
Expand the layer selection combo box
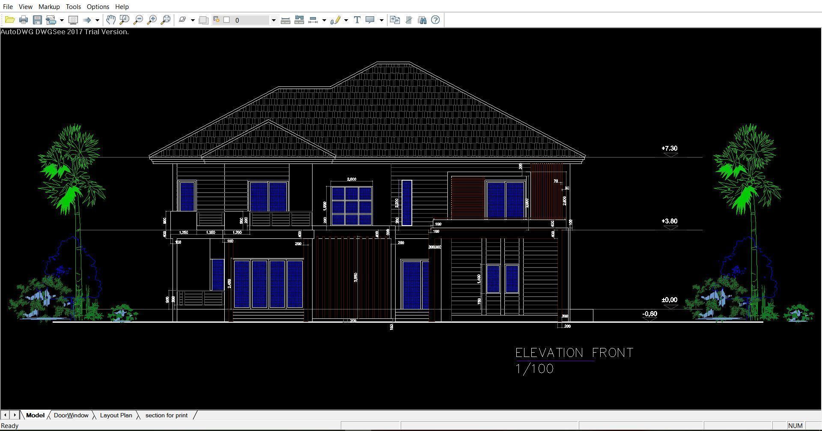[274, 20]
